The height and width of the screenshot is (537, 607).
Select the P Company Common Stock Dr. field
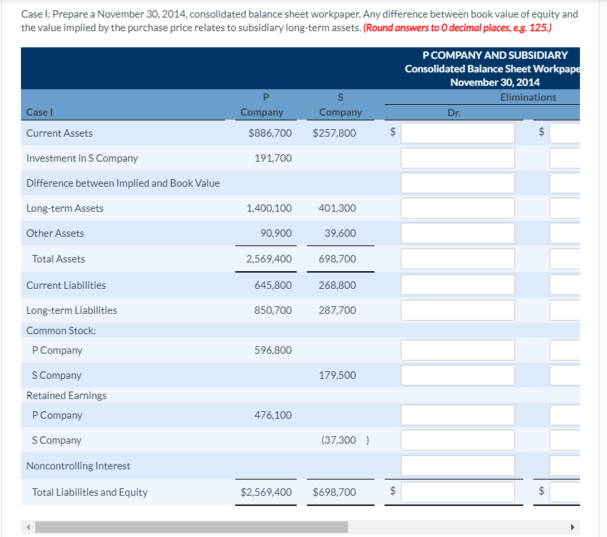pos(458,350)
